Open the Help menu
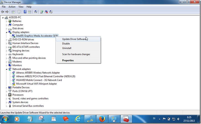The width and height of the screenshot is (201, 124). coord(29,7)
